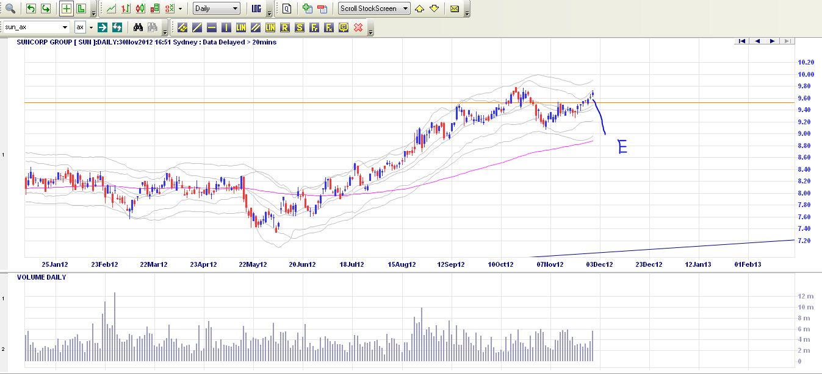Click the 15Aug12 date axis label
822x374 pixels.
pos(402,264)
